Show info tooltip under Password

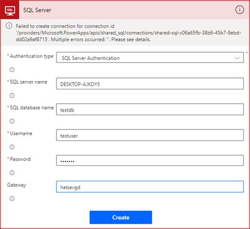[12, 173]
